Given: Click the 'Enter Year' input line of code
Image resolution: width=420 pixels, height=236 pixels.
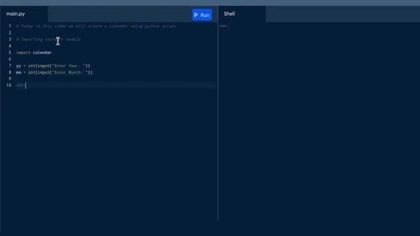Looking at the screenshot, I should [x=53, y=66].
